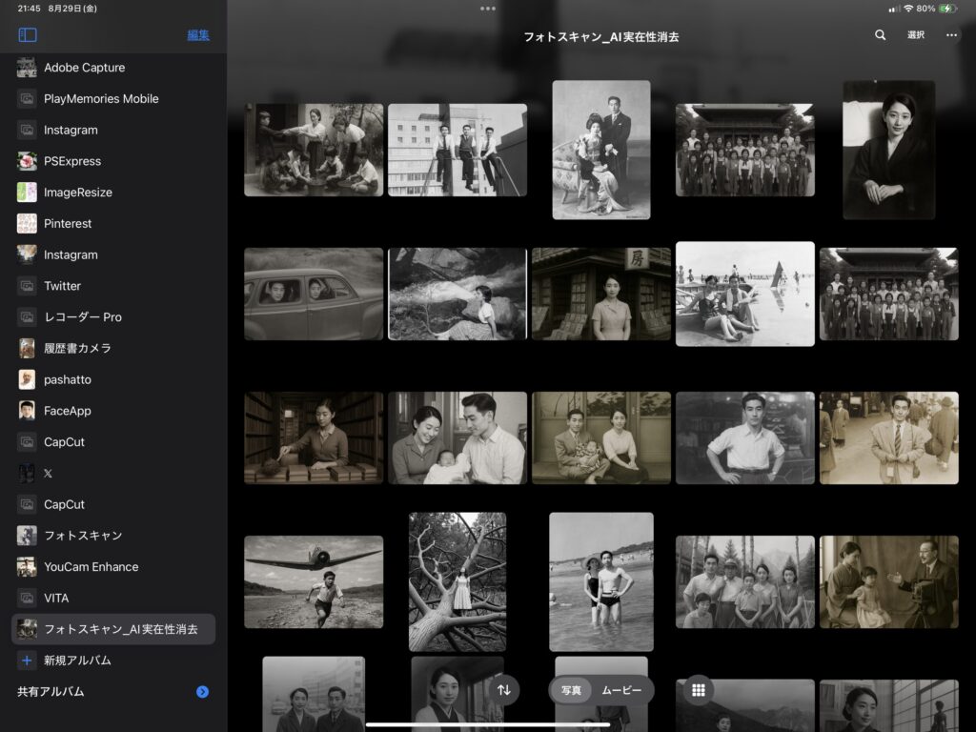The image size is (976, 732).
Task: Open the three-dot more options menu
Action: (951, 35)
